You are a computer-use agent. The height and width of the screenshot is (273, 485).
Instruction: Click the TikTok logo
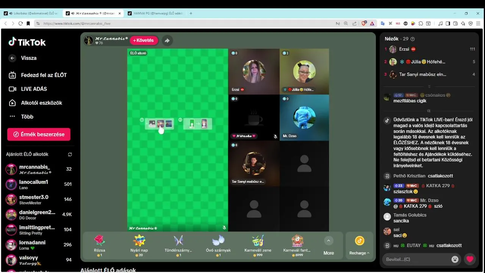click(27, 42)
